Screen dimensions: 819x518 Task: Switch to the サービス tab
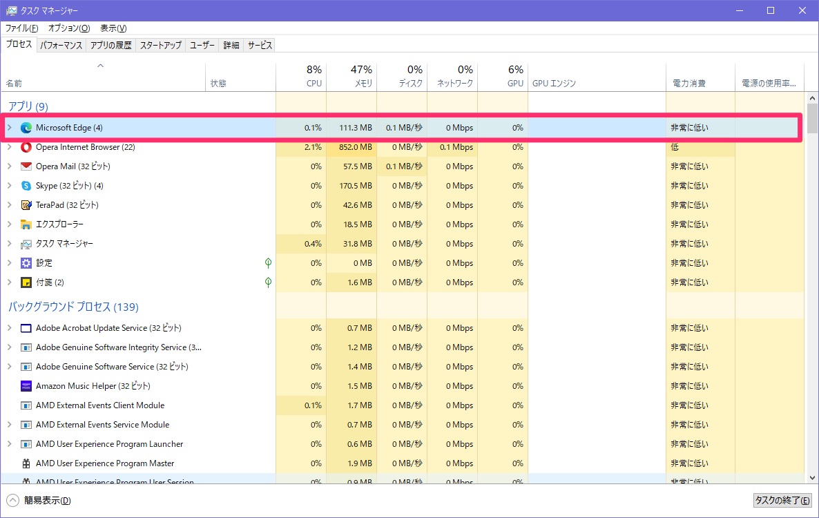coord(260,46)
